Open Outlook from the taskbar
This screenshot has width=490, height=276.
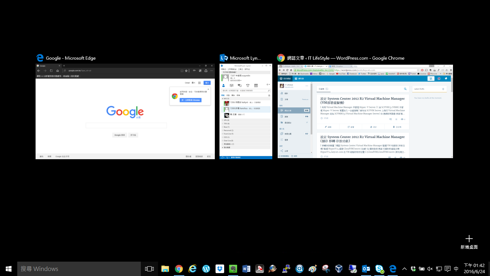coord(366,269)
